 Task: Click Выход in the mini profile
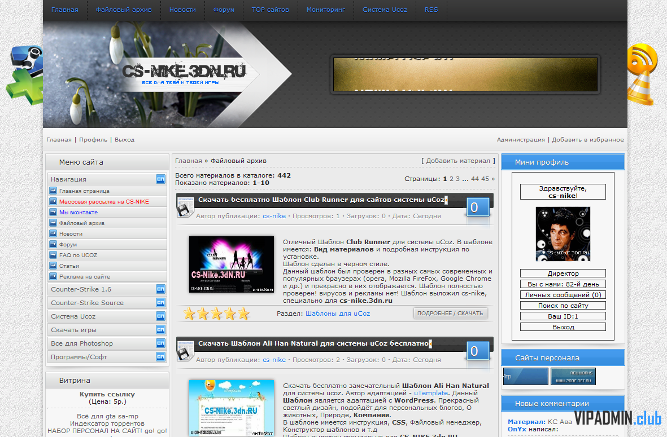563,327
